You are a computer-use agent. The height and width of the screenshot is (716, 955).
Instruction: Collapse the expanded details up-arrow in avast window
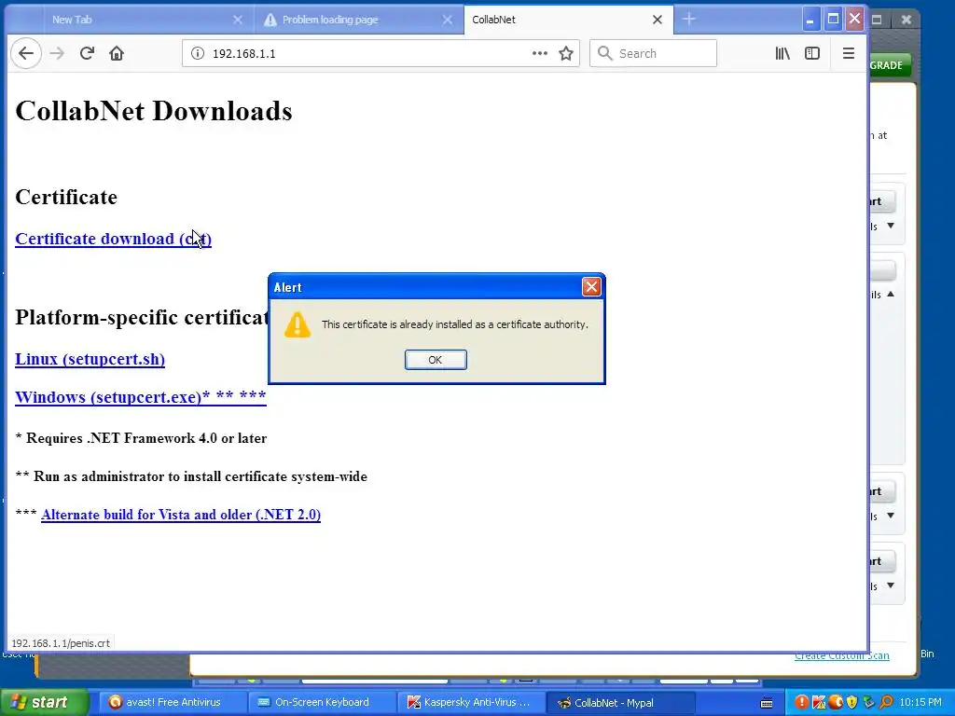pyautogui.click(x=891, y=294)
